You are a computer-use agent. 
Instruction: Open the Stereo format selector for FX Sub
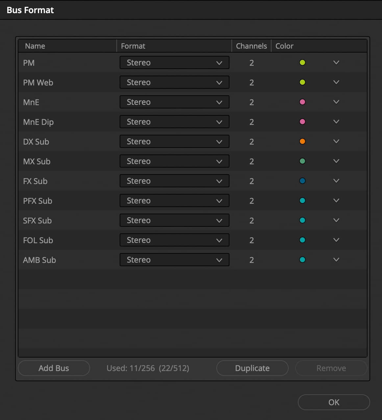(x=174, y=181)
